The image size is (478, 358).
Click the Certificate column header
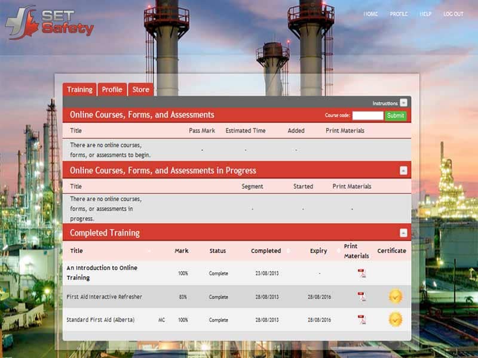click(x=392, y=251)
